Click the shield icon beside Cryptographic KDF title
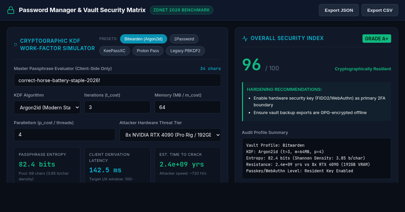Viewport: 405px width, 212px height. pyautogui.click(x=16, y=44)
